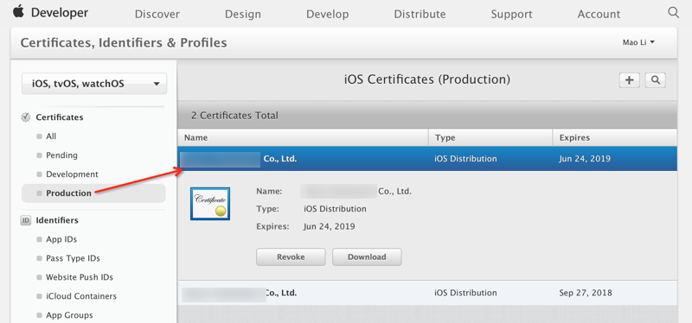Expand the Mao Li account menu

pos(638,42)
